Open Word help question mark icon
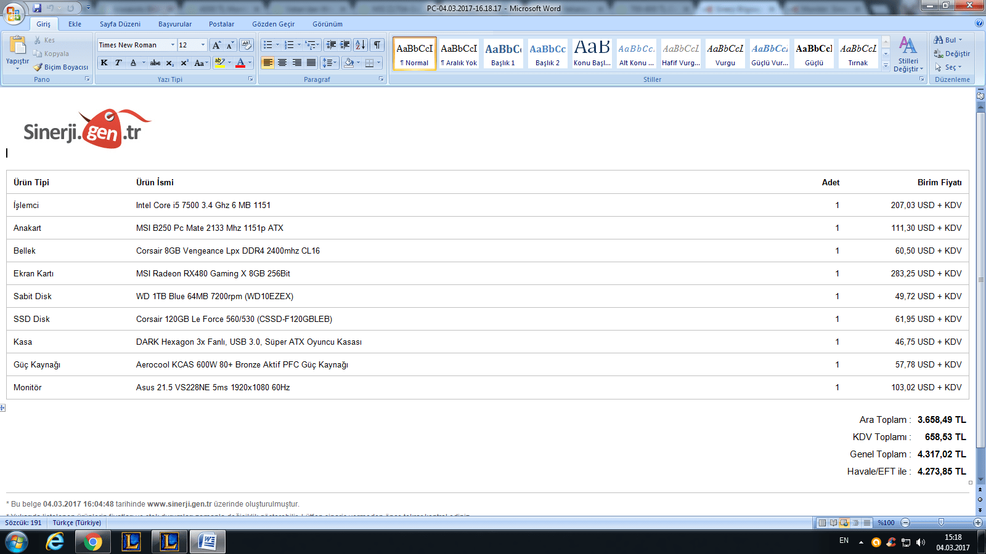This screenshot has height=554, width=986. pyautogui.click(x=979, y=23)
